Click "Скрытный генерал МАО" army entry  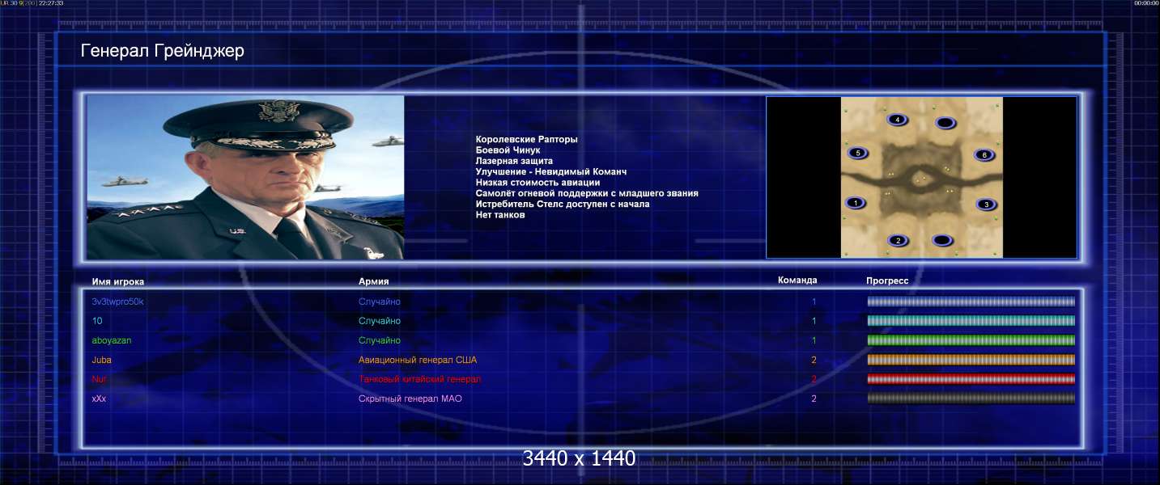coord(410,399)
